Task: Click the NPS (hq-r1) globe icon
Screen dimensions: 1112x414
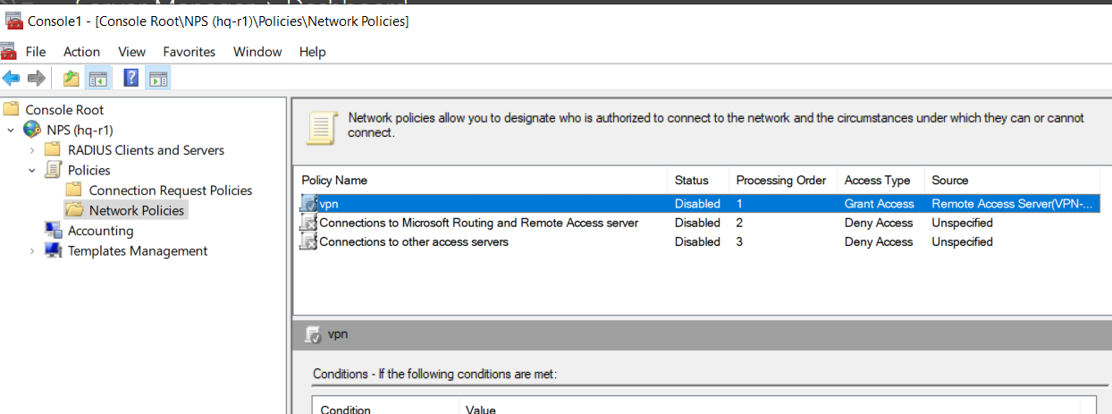Action: [32, 130]
